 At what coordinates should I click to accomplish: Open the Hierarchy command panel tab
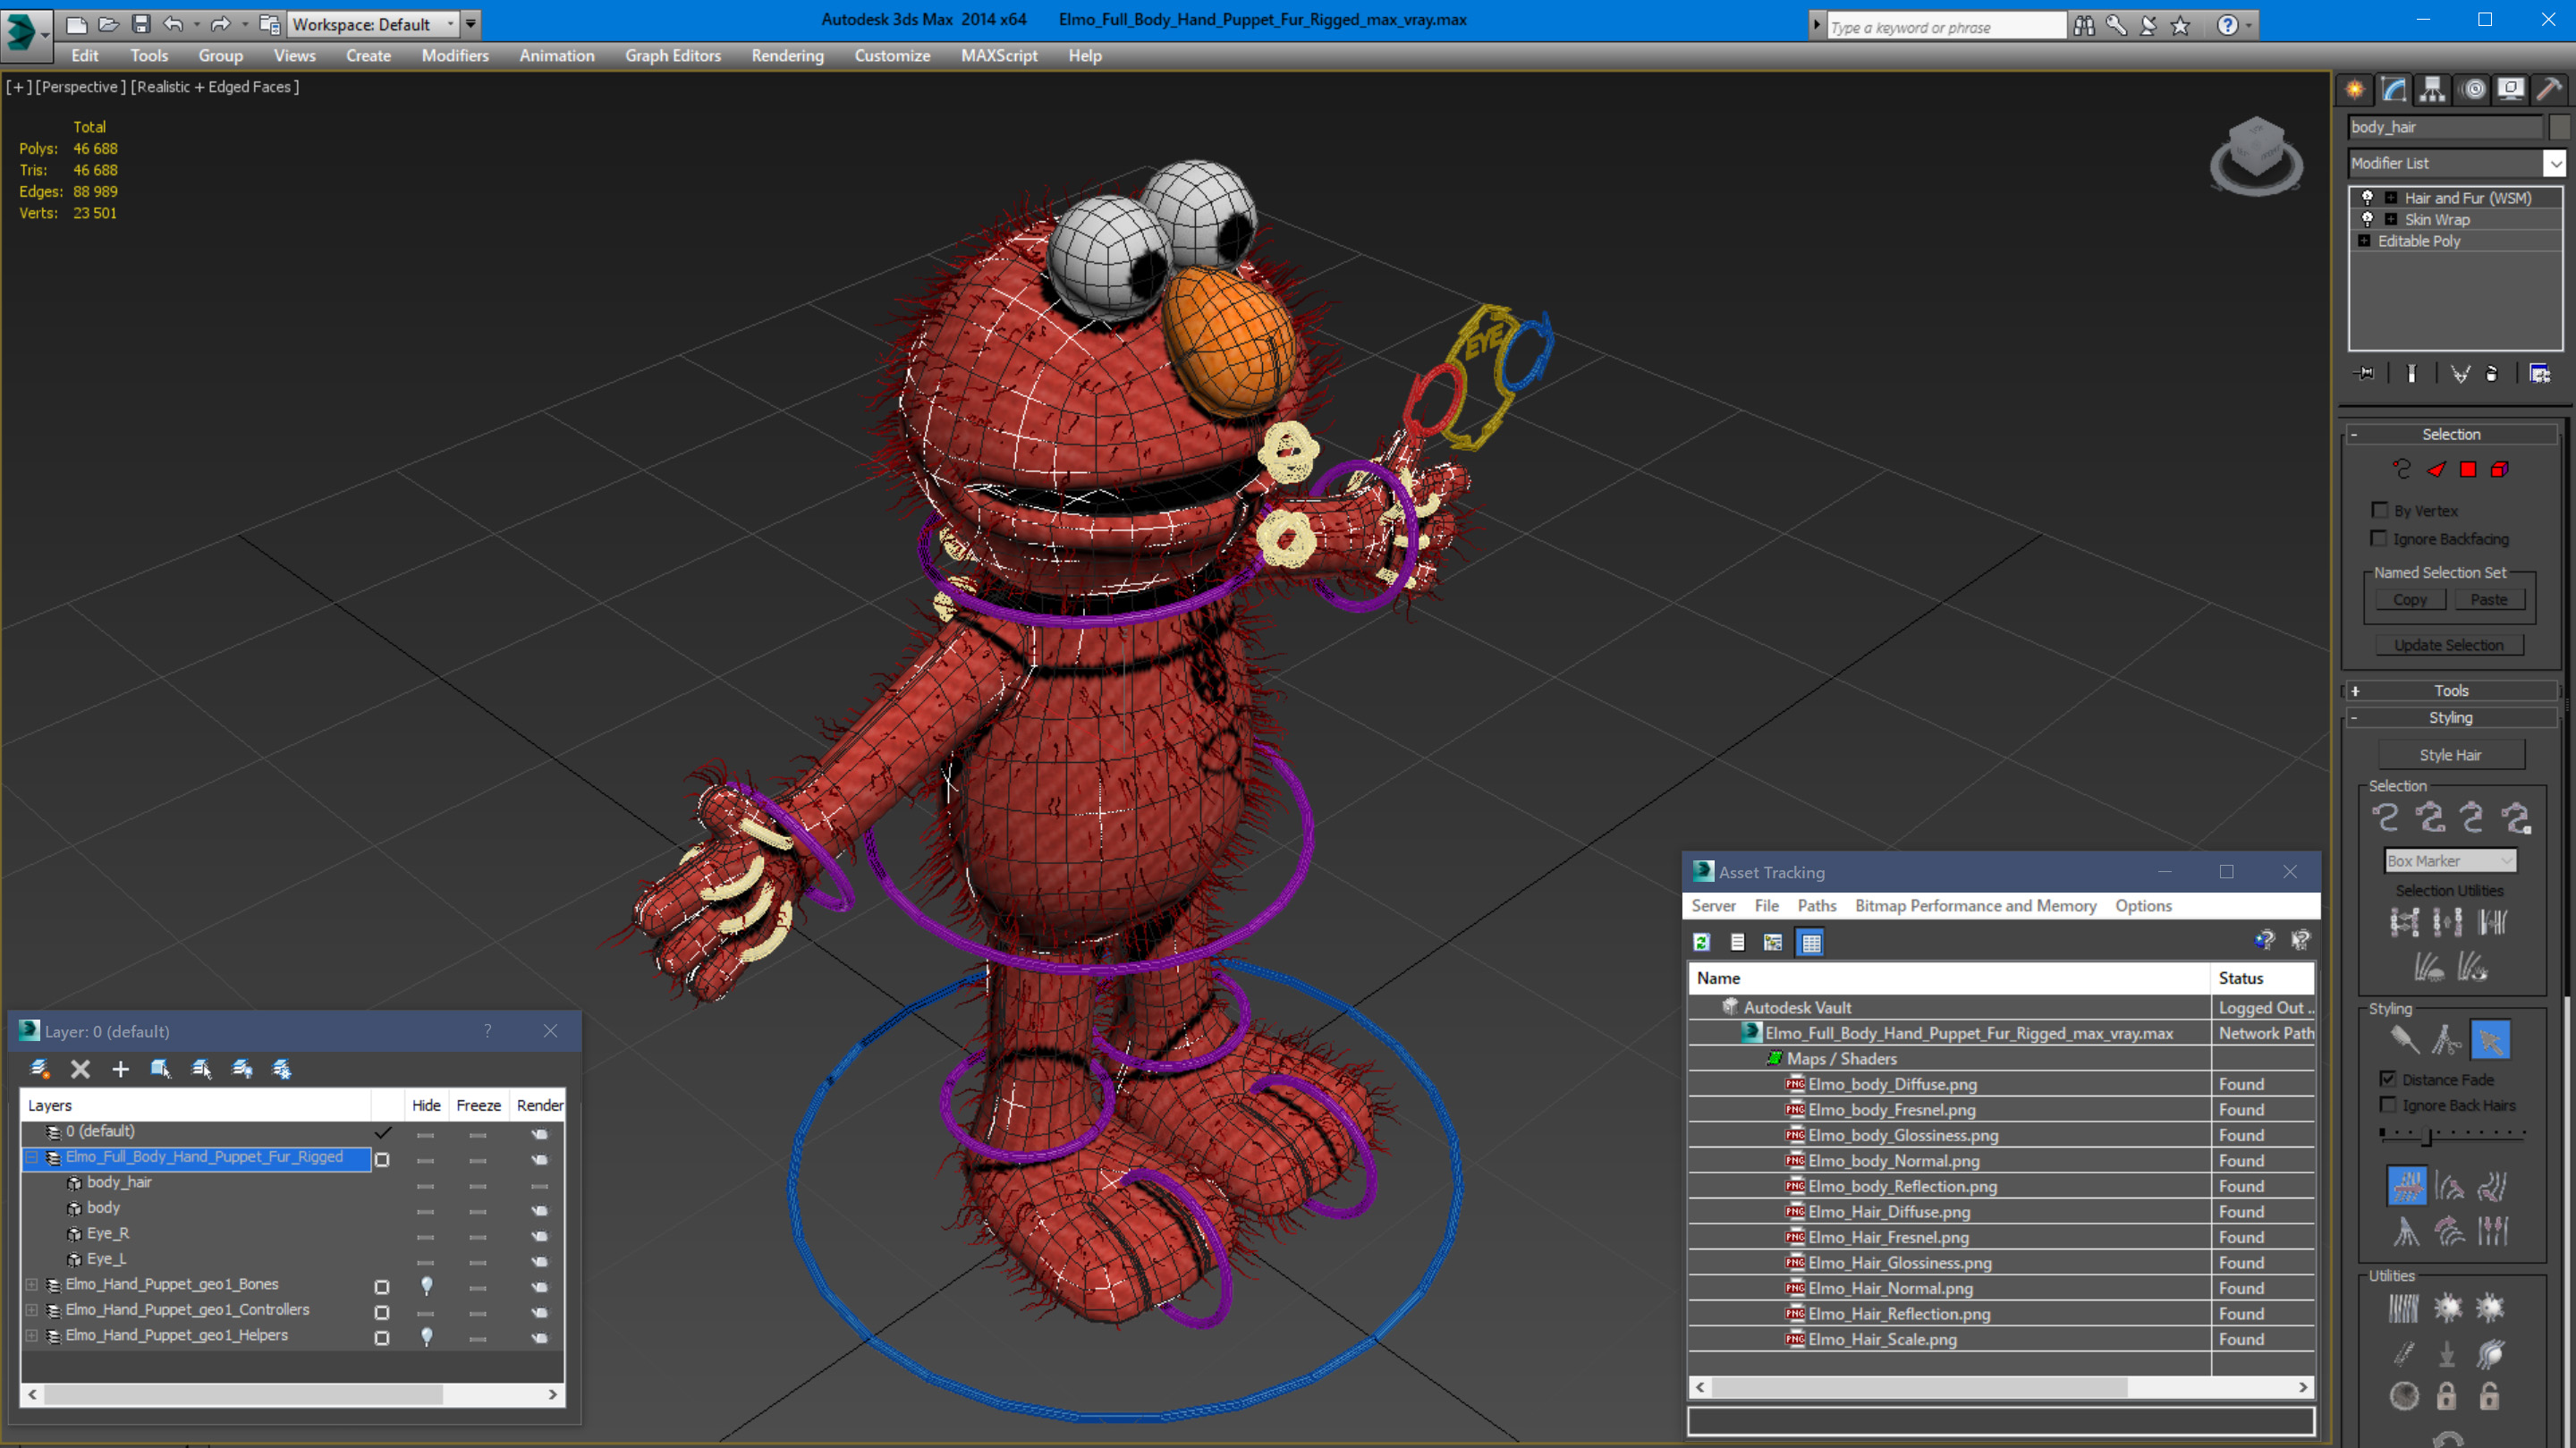pos(2432,90)
